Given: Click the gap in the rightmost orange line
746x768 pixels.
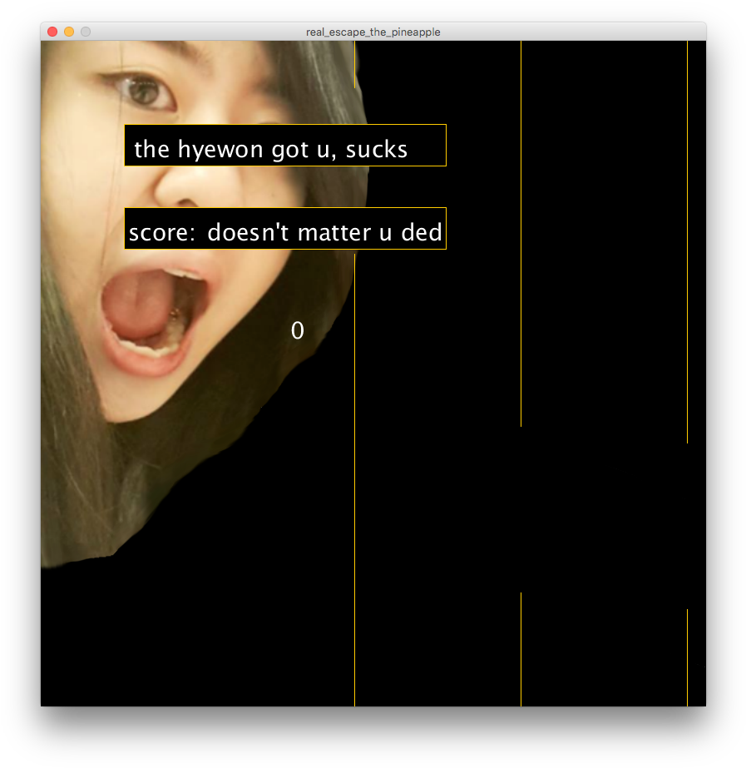Looking at the screenshot, I should pyautogui.click(x=687, y=526).
